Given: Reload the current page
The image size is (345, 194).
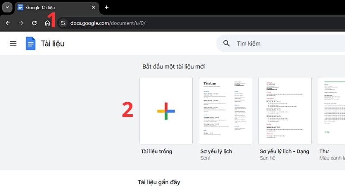Looking at the screenshot, I should (34, 23).
